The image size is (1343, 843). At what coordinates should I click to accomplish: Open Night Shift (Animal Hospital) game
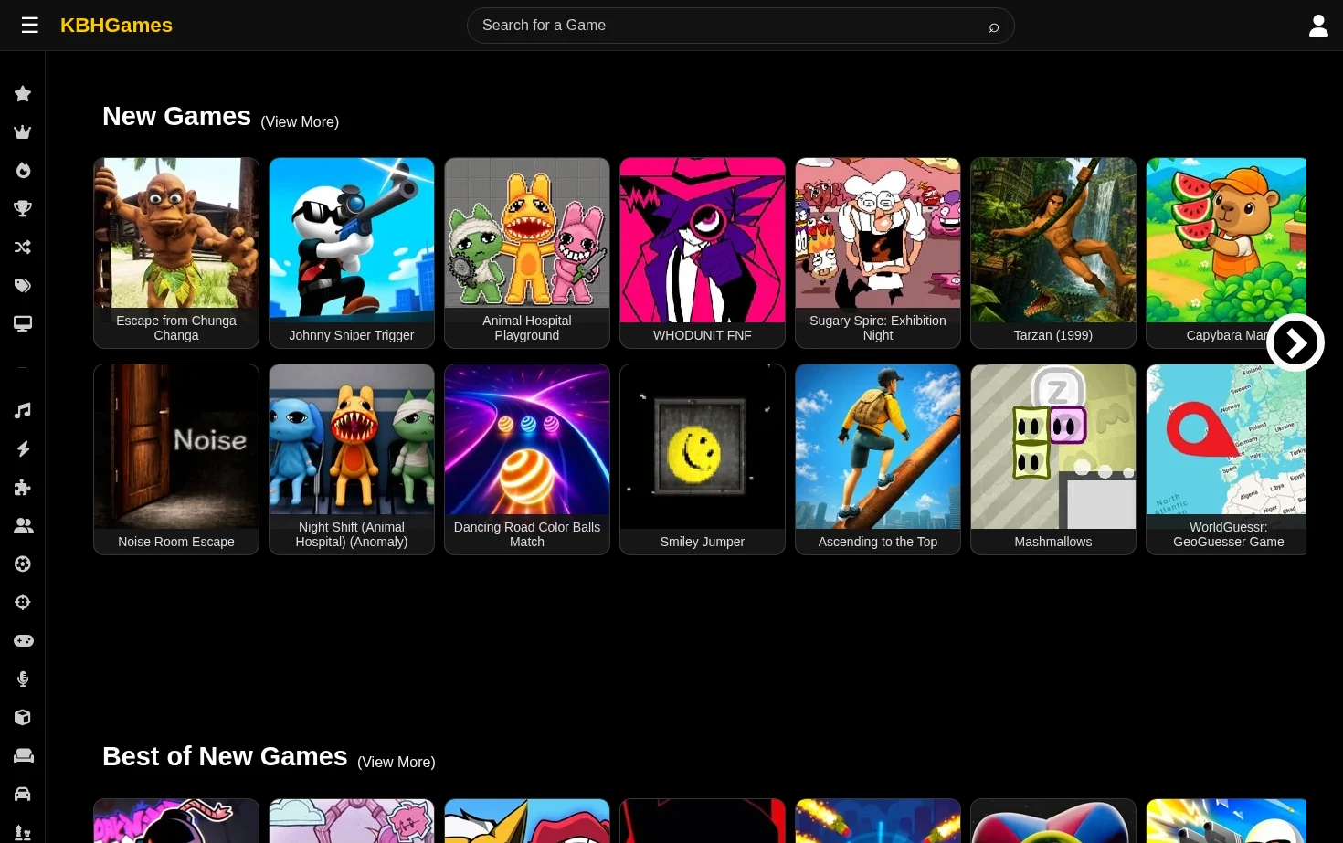pyautogui.click(x=352, y=459)
